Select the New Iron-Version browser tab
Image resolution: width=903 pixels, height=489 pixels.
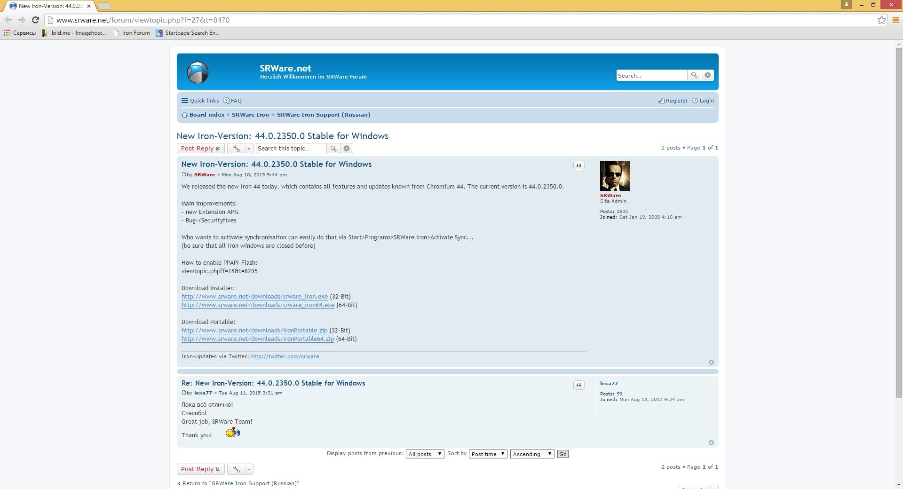(x=49, y=6)
